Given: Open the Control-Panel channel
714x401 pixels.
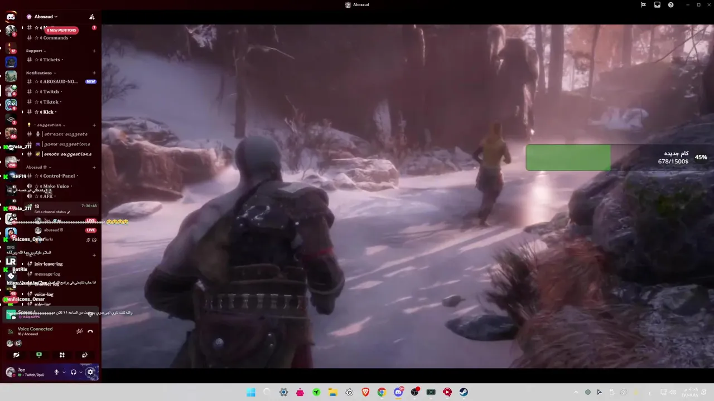Looking at the screenshot, I should point(61,176).
